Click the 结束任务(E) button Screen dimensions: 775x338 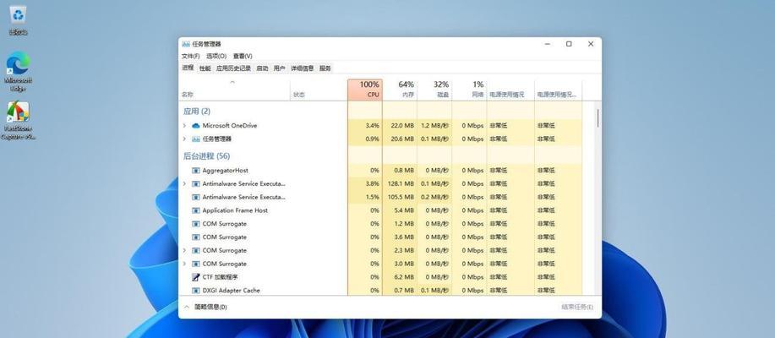pyautogui.click(x=577, y=307)
